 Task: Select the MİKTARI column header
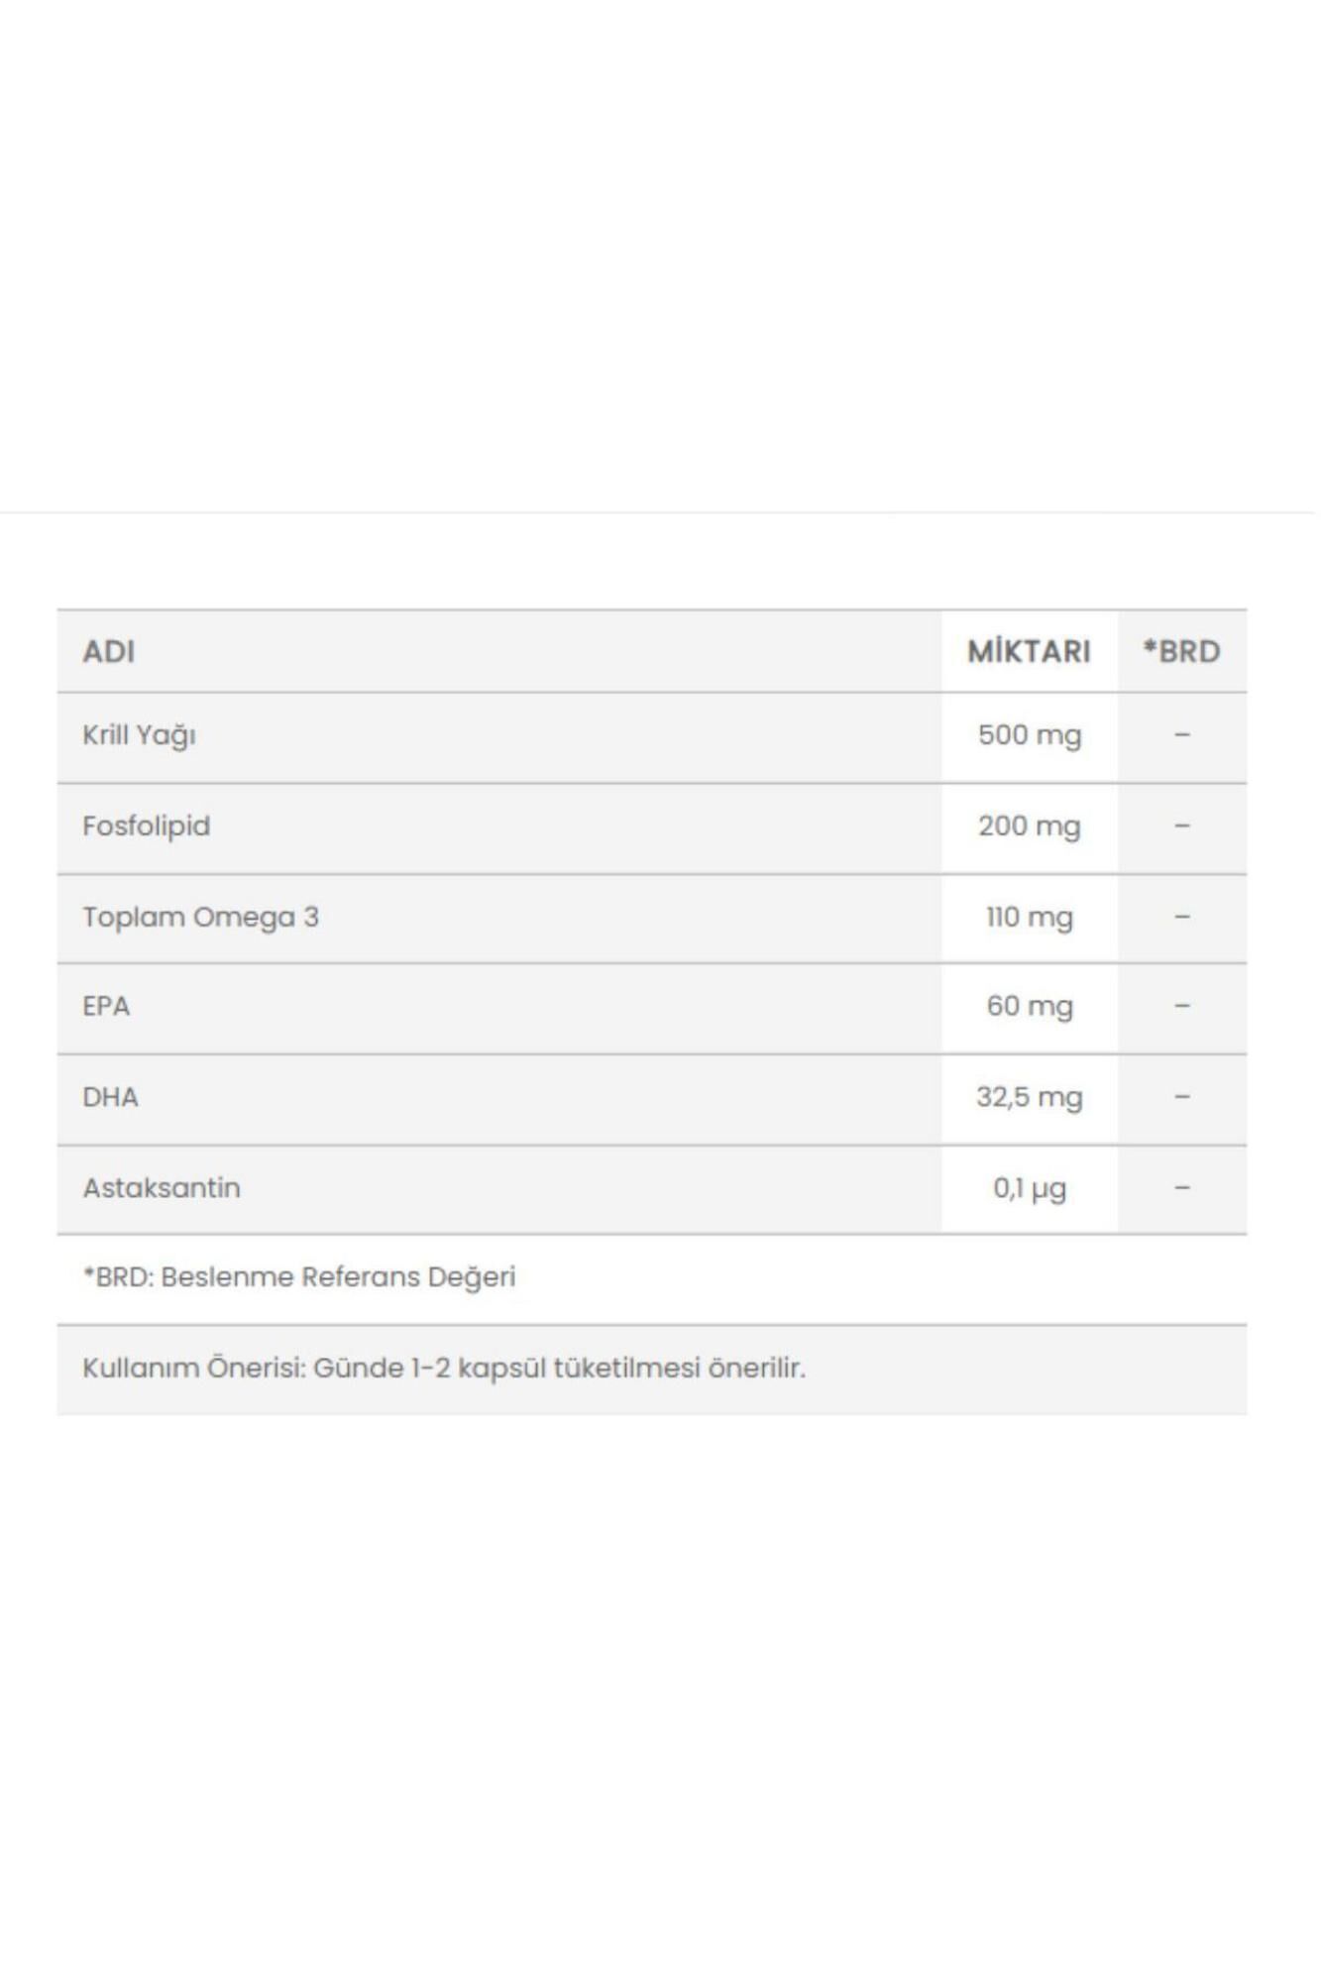tap(1029, 652)
